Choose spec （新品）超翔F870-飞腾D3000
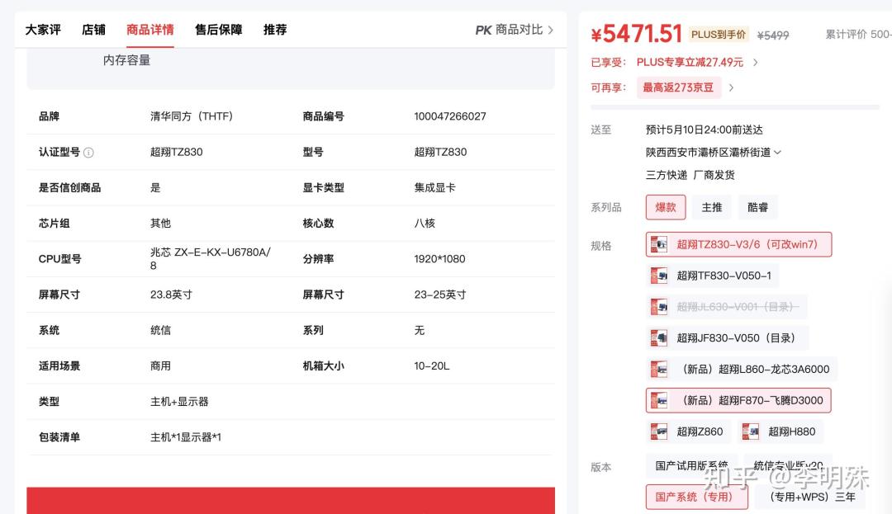 [738, 400]
